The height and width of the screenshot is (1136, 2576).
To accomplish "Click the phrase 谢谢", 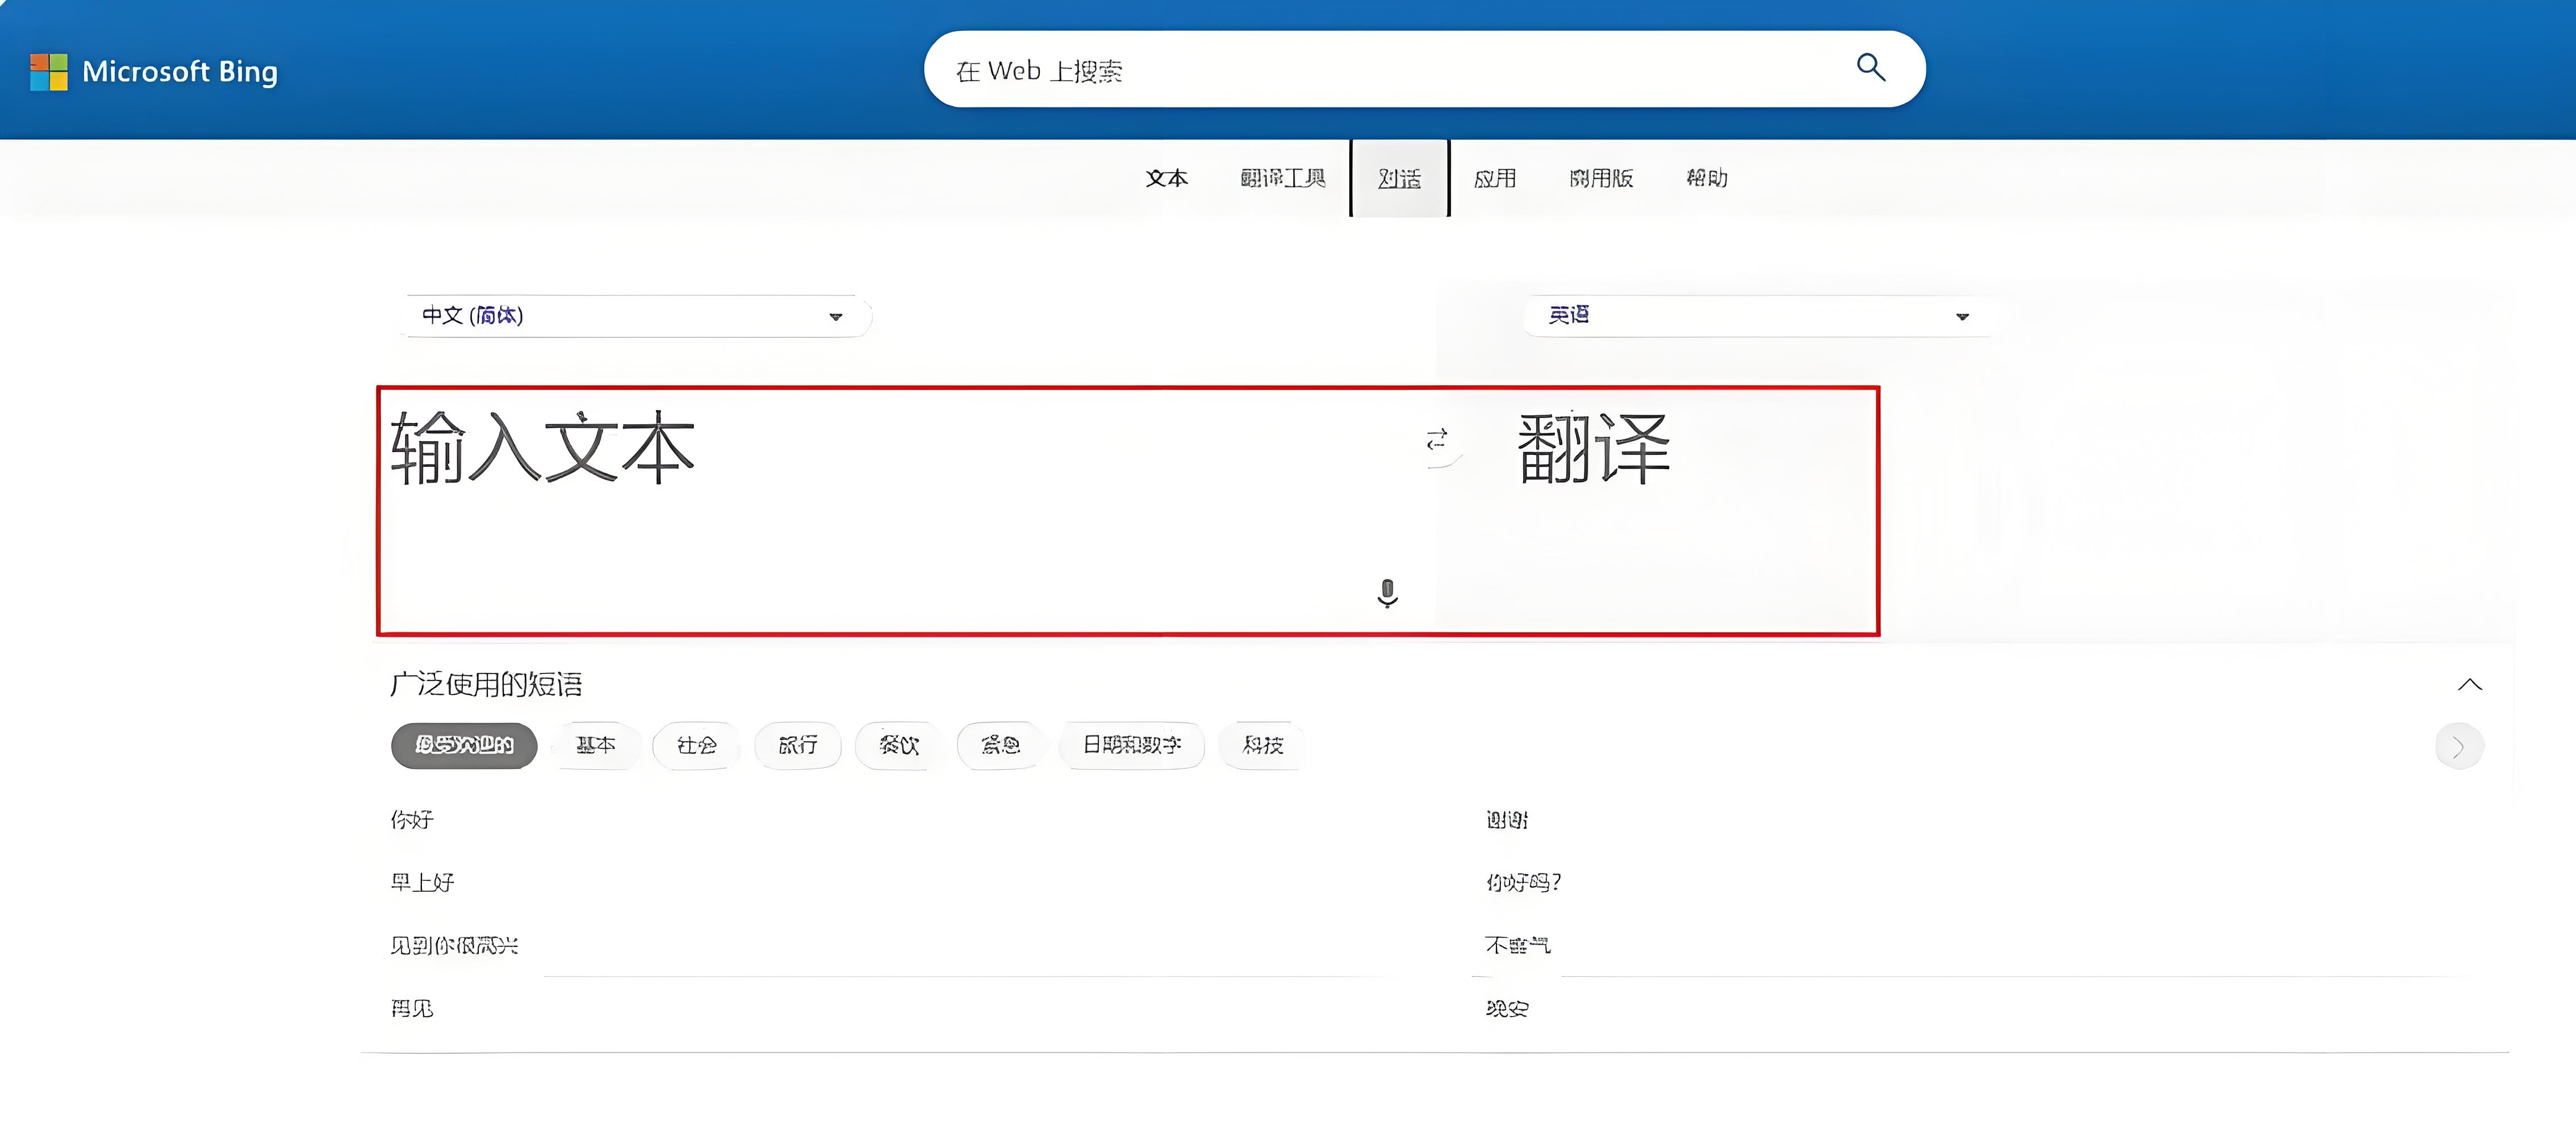I will pyautogui.click(x=1507, y=820).
